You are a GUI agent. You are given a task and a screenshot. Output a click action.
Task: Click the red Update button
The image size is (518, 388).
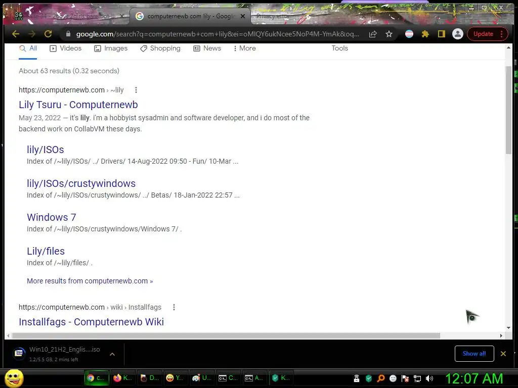(483, 34)
